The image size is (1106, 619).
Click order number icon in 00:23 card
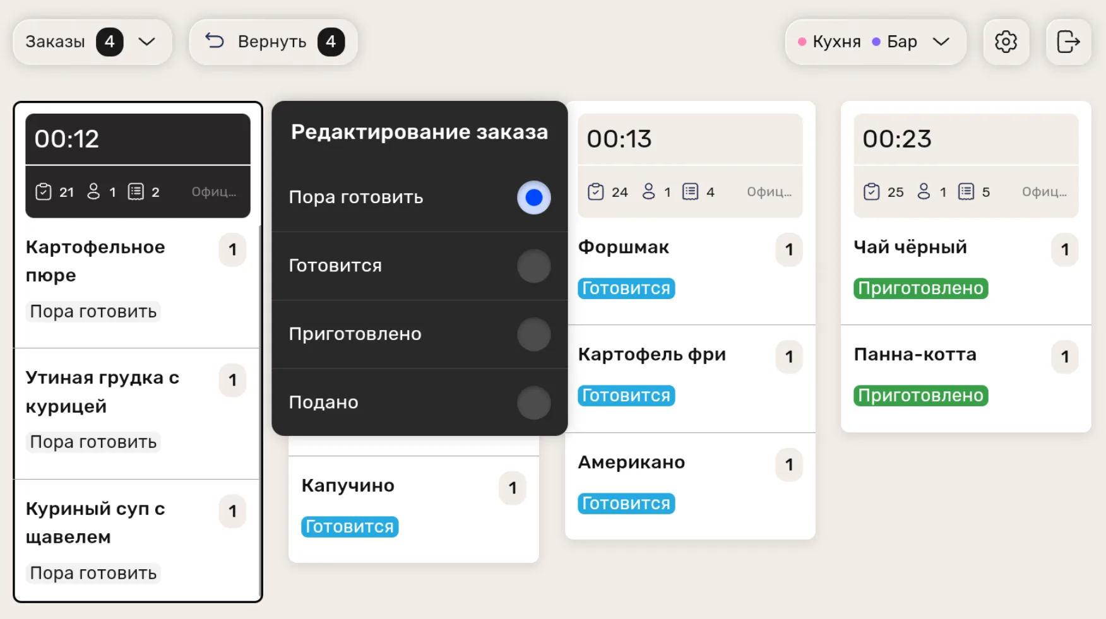(x=871, y=192)
